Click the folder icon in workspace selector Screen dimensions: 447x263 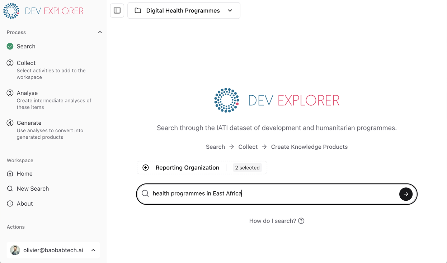click(x=138, y=11)
